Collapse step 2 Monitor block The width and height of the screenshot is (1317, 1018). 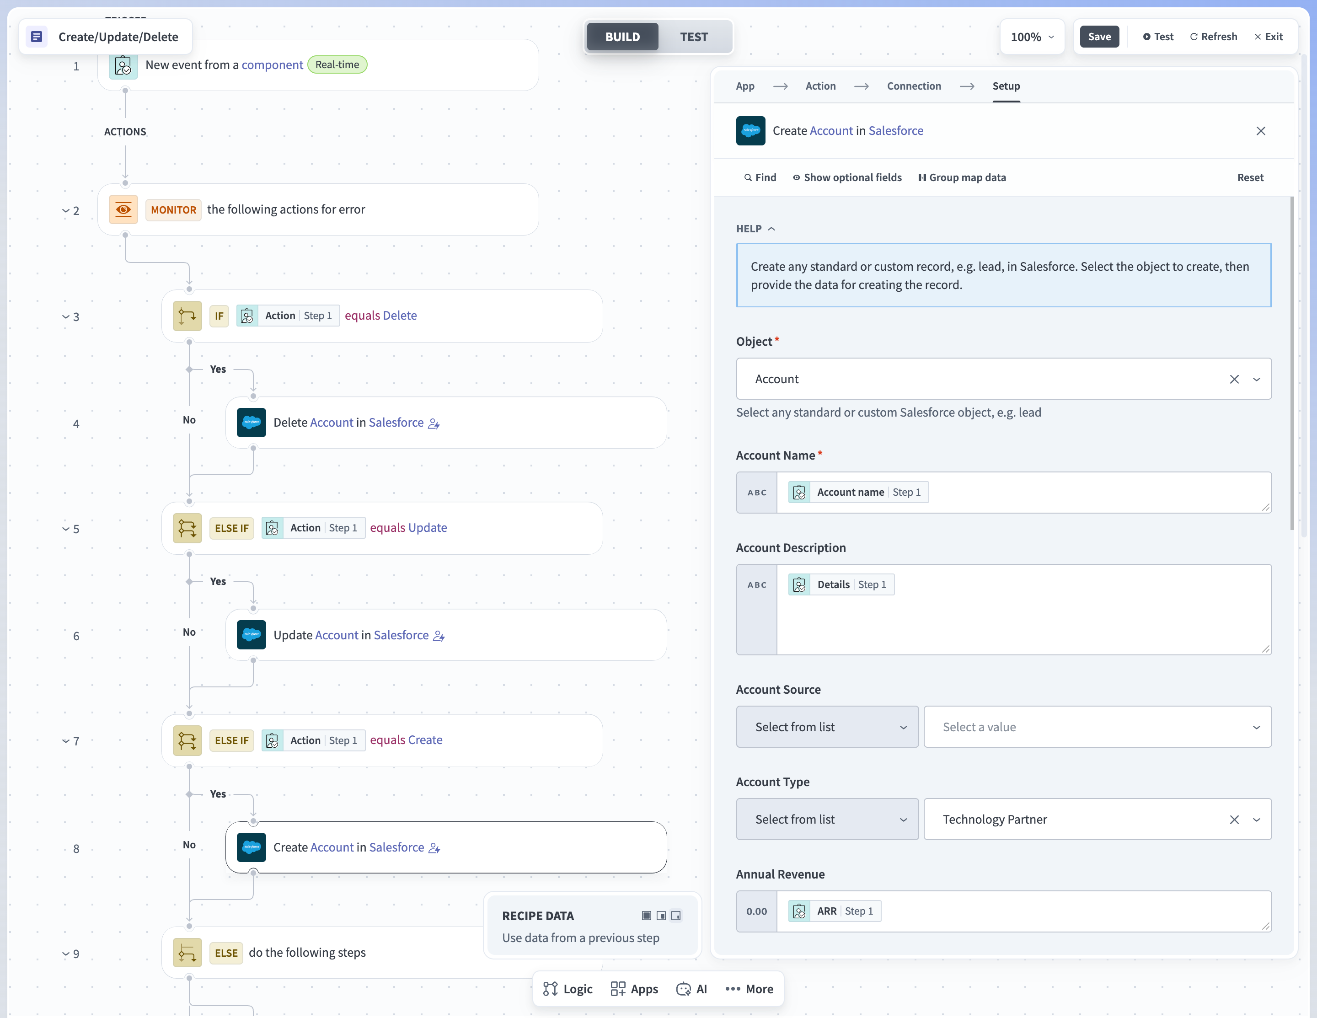[x=66, y=210]
